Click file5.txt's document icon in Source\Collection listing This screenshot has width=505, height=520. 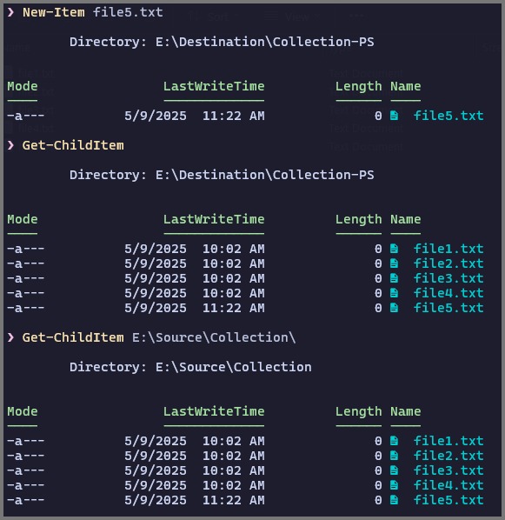[394, 500]
